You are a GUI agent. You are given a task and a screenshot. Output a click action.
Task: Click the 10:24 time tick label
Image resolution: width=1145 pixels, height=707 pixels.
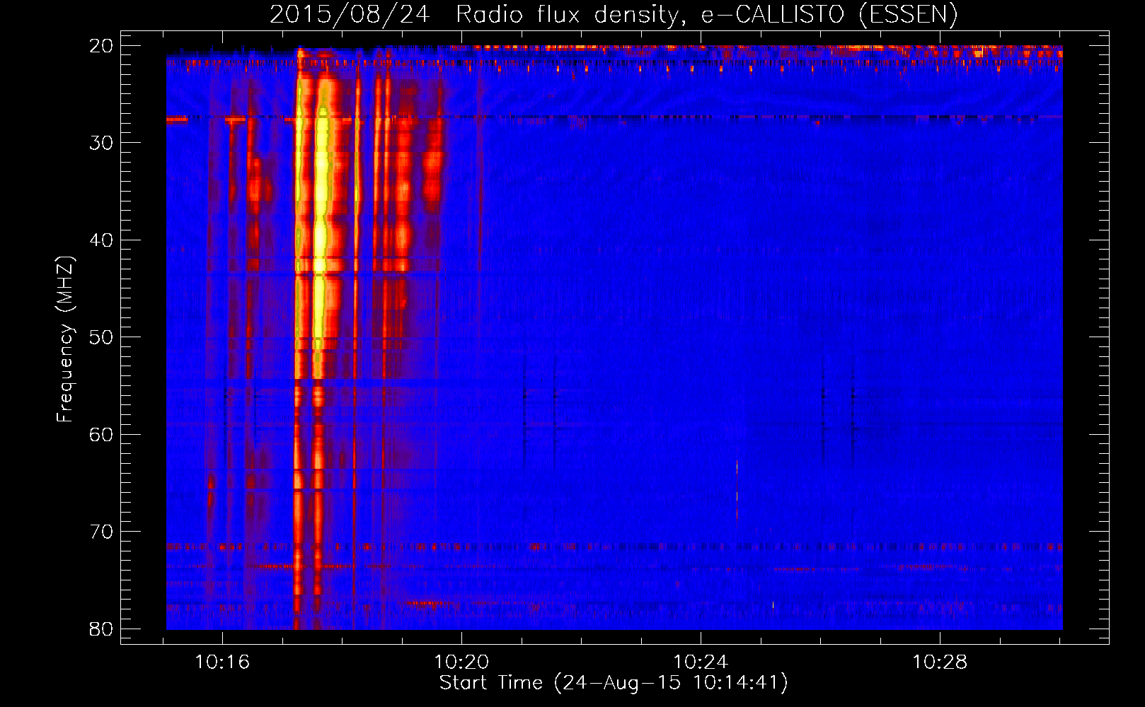click(701, 662)
